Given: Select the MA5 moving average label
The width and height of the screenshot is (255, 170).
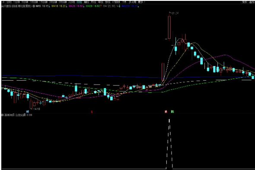Looking at the screenshot, I should pyautogui.click(x=43, y=6).
